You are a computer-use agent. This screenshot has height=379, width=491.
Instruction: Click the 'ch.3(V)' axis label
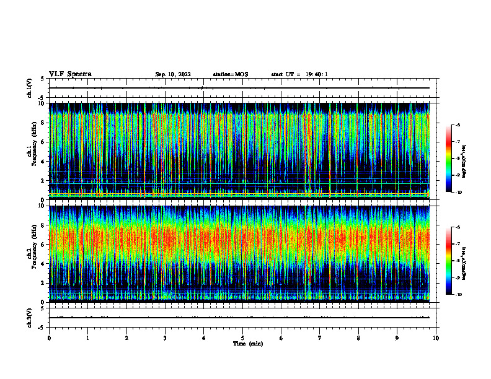tap(30, 318)
